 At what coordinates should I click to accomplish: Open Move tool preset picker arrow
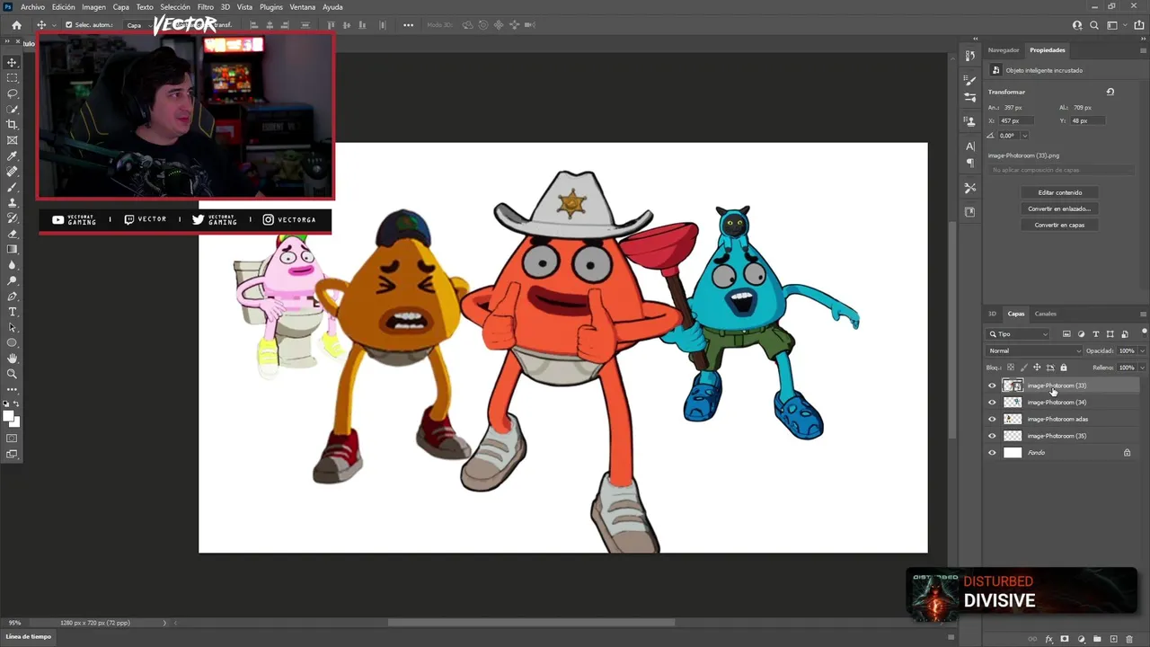[53, 25]
